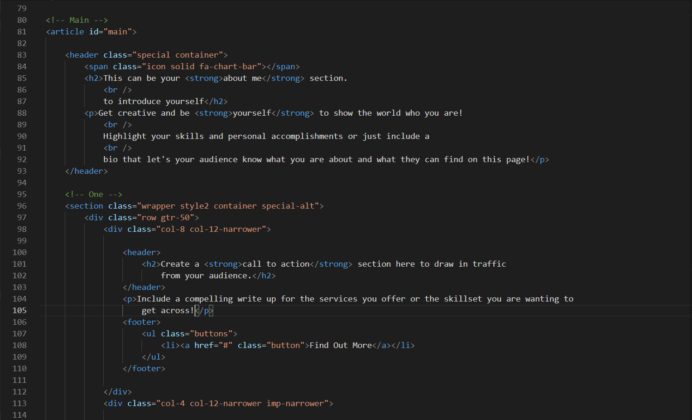The image size is (692, 420).
Task: Click the closing </span> tag on line 84
Action: [x=283, y=66]
